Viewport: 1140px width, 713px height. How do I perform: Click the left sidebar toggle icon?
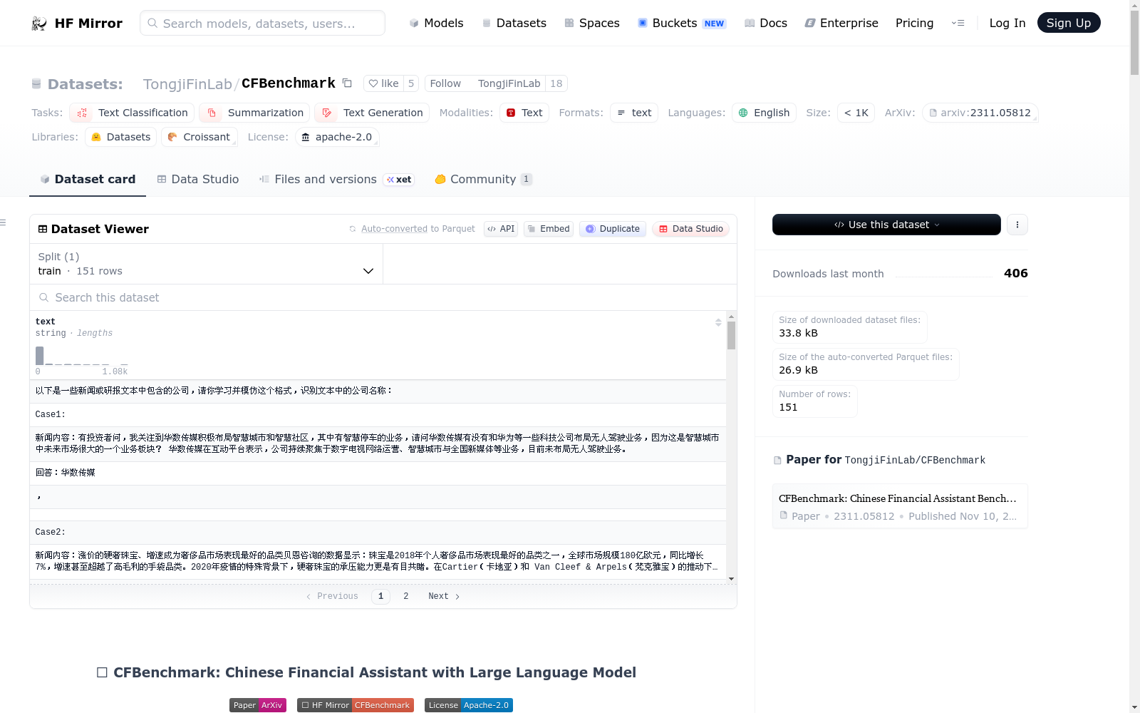[3, 222]
